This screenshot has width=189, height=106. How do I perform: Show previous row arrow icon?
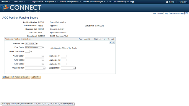(x=100, y=39)
